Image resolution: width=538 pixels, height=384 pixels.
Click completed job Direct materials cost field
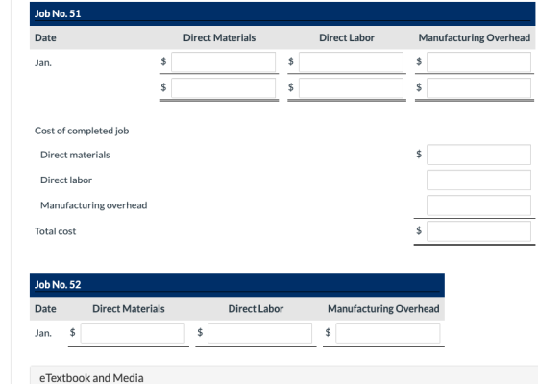[479, 155]
